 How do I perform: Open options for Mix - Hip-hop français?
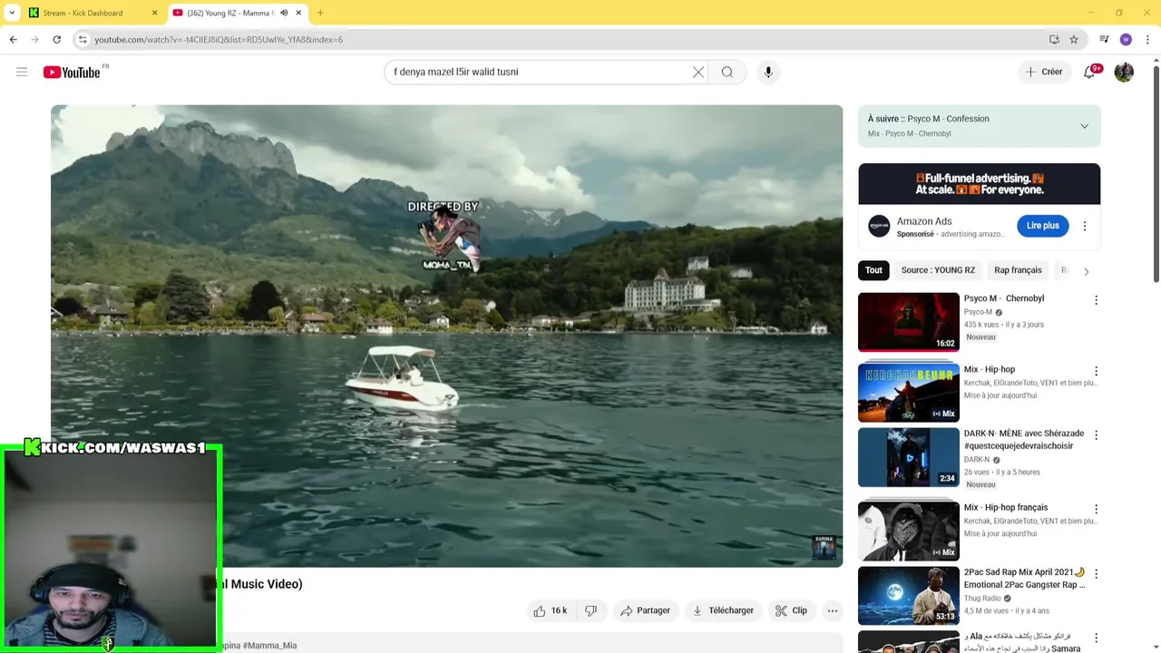coord(1096,509)
